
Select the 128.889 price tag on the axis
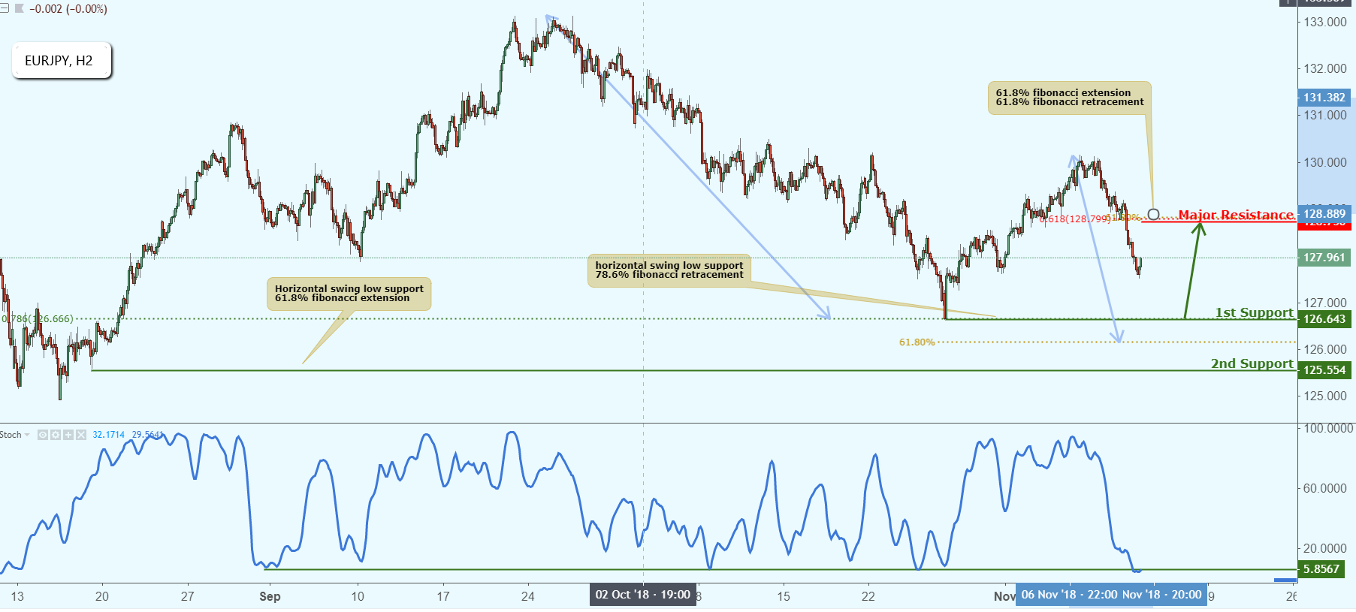point(1324,214)
